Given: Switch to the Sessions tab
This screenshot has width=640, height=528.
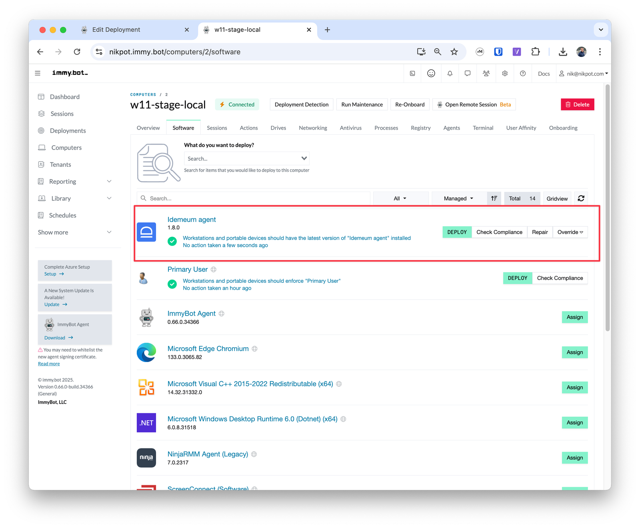Looking at the screenshot, I should (217, 128).
